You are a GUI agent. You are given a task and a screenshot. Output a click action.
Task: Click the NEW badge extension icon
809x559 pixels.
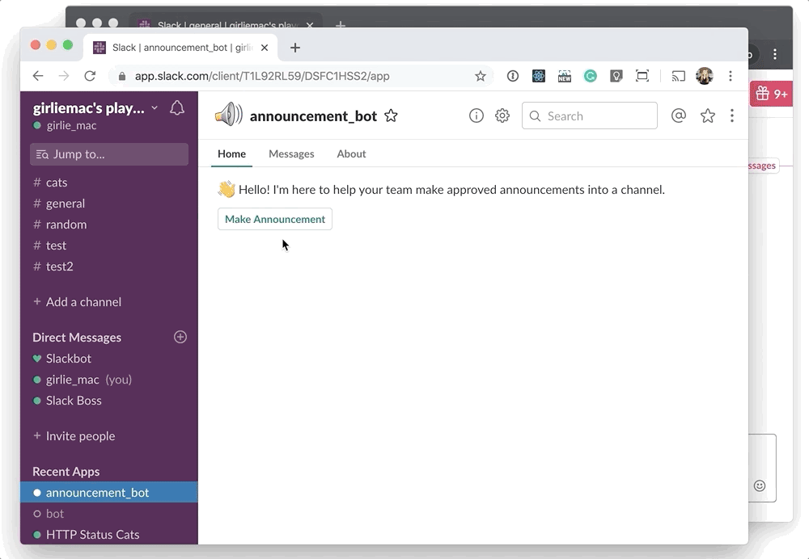(x=565, y=76)
